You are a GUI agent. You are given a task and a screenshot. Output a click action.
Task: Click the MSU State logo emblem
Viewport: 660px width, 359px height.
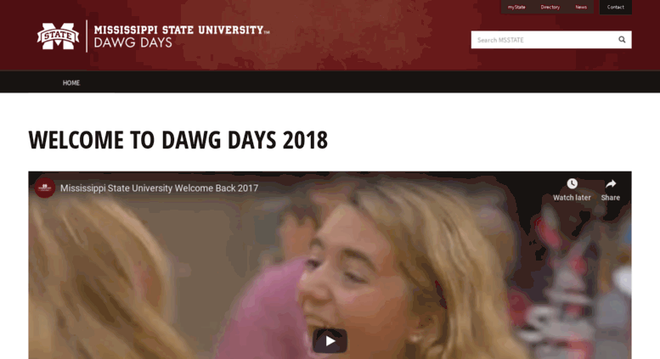click(58, 36)
